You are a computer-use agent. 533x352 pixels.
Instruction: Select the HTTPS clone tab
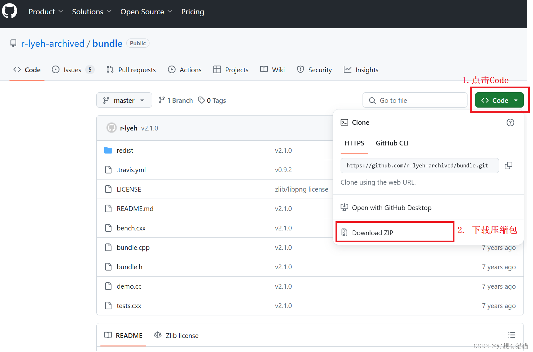tap(354, 143)
